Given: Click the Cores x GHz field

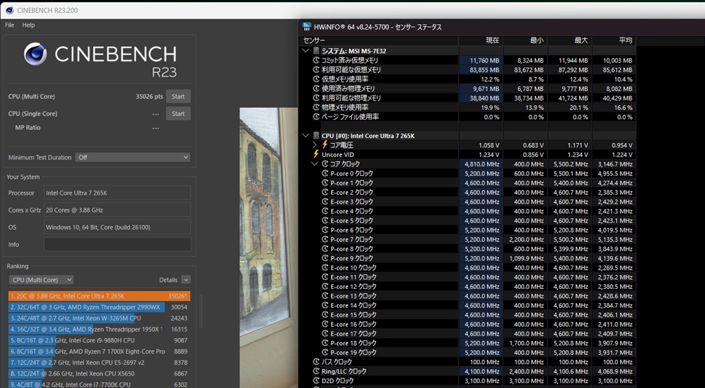Looking at the screenshot, I should (117, 210).
